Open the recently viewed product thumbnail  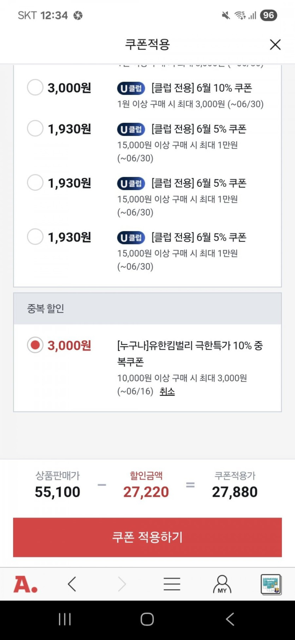pyautogui.click(x=271, y=584)
